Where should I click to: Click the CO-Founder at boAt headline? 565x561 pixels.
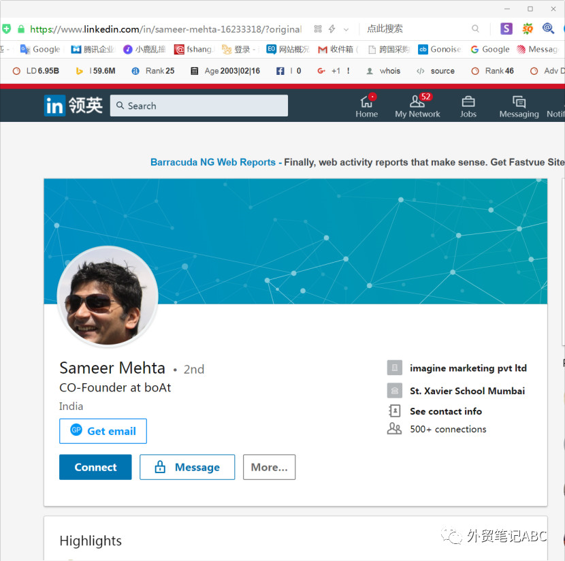[x=115, y=387]
